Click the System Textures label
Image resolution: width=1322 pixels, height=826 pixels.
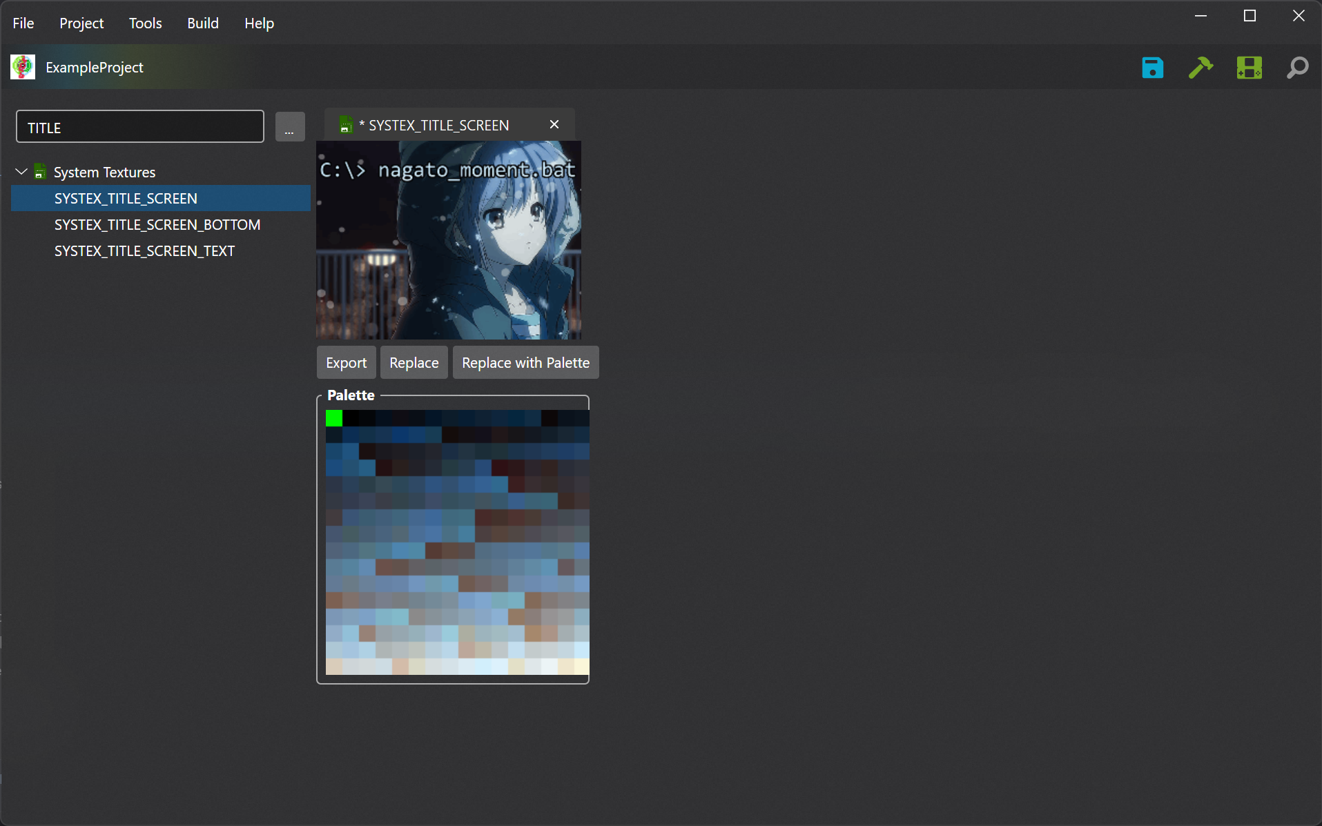(x=105, y=172)
